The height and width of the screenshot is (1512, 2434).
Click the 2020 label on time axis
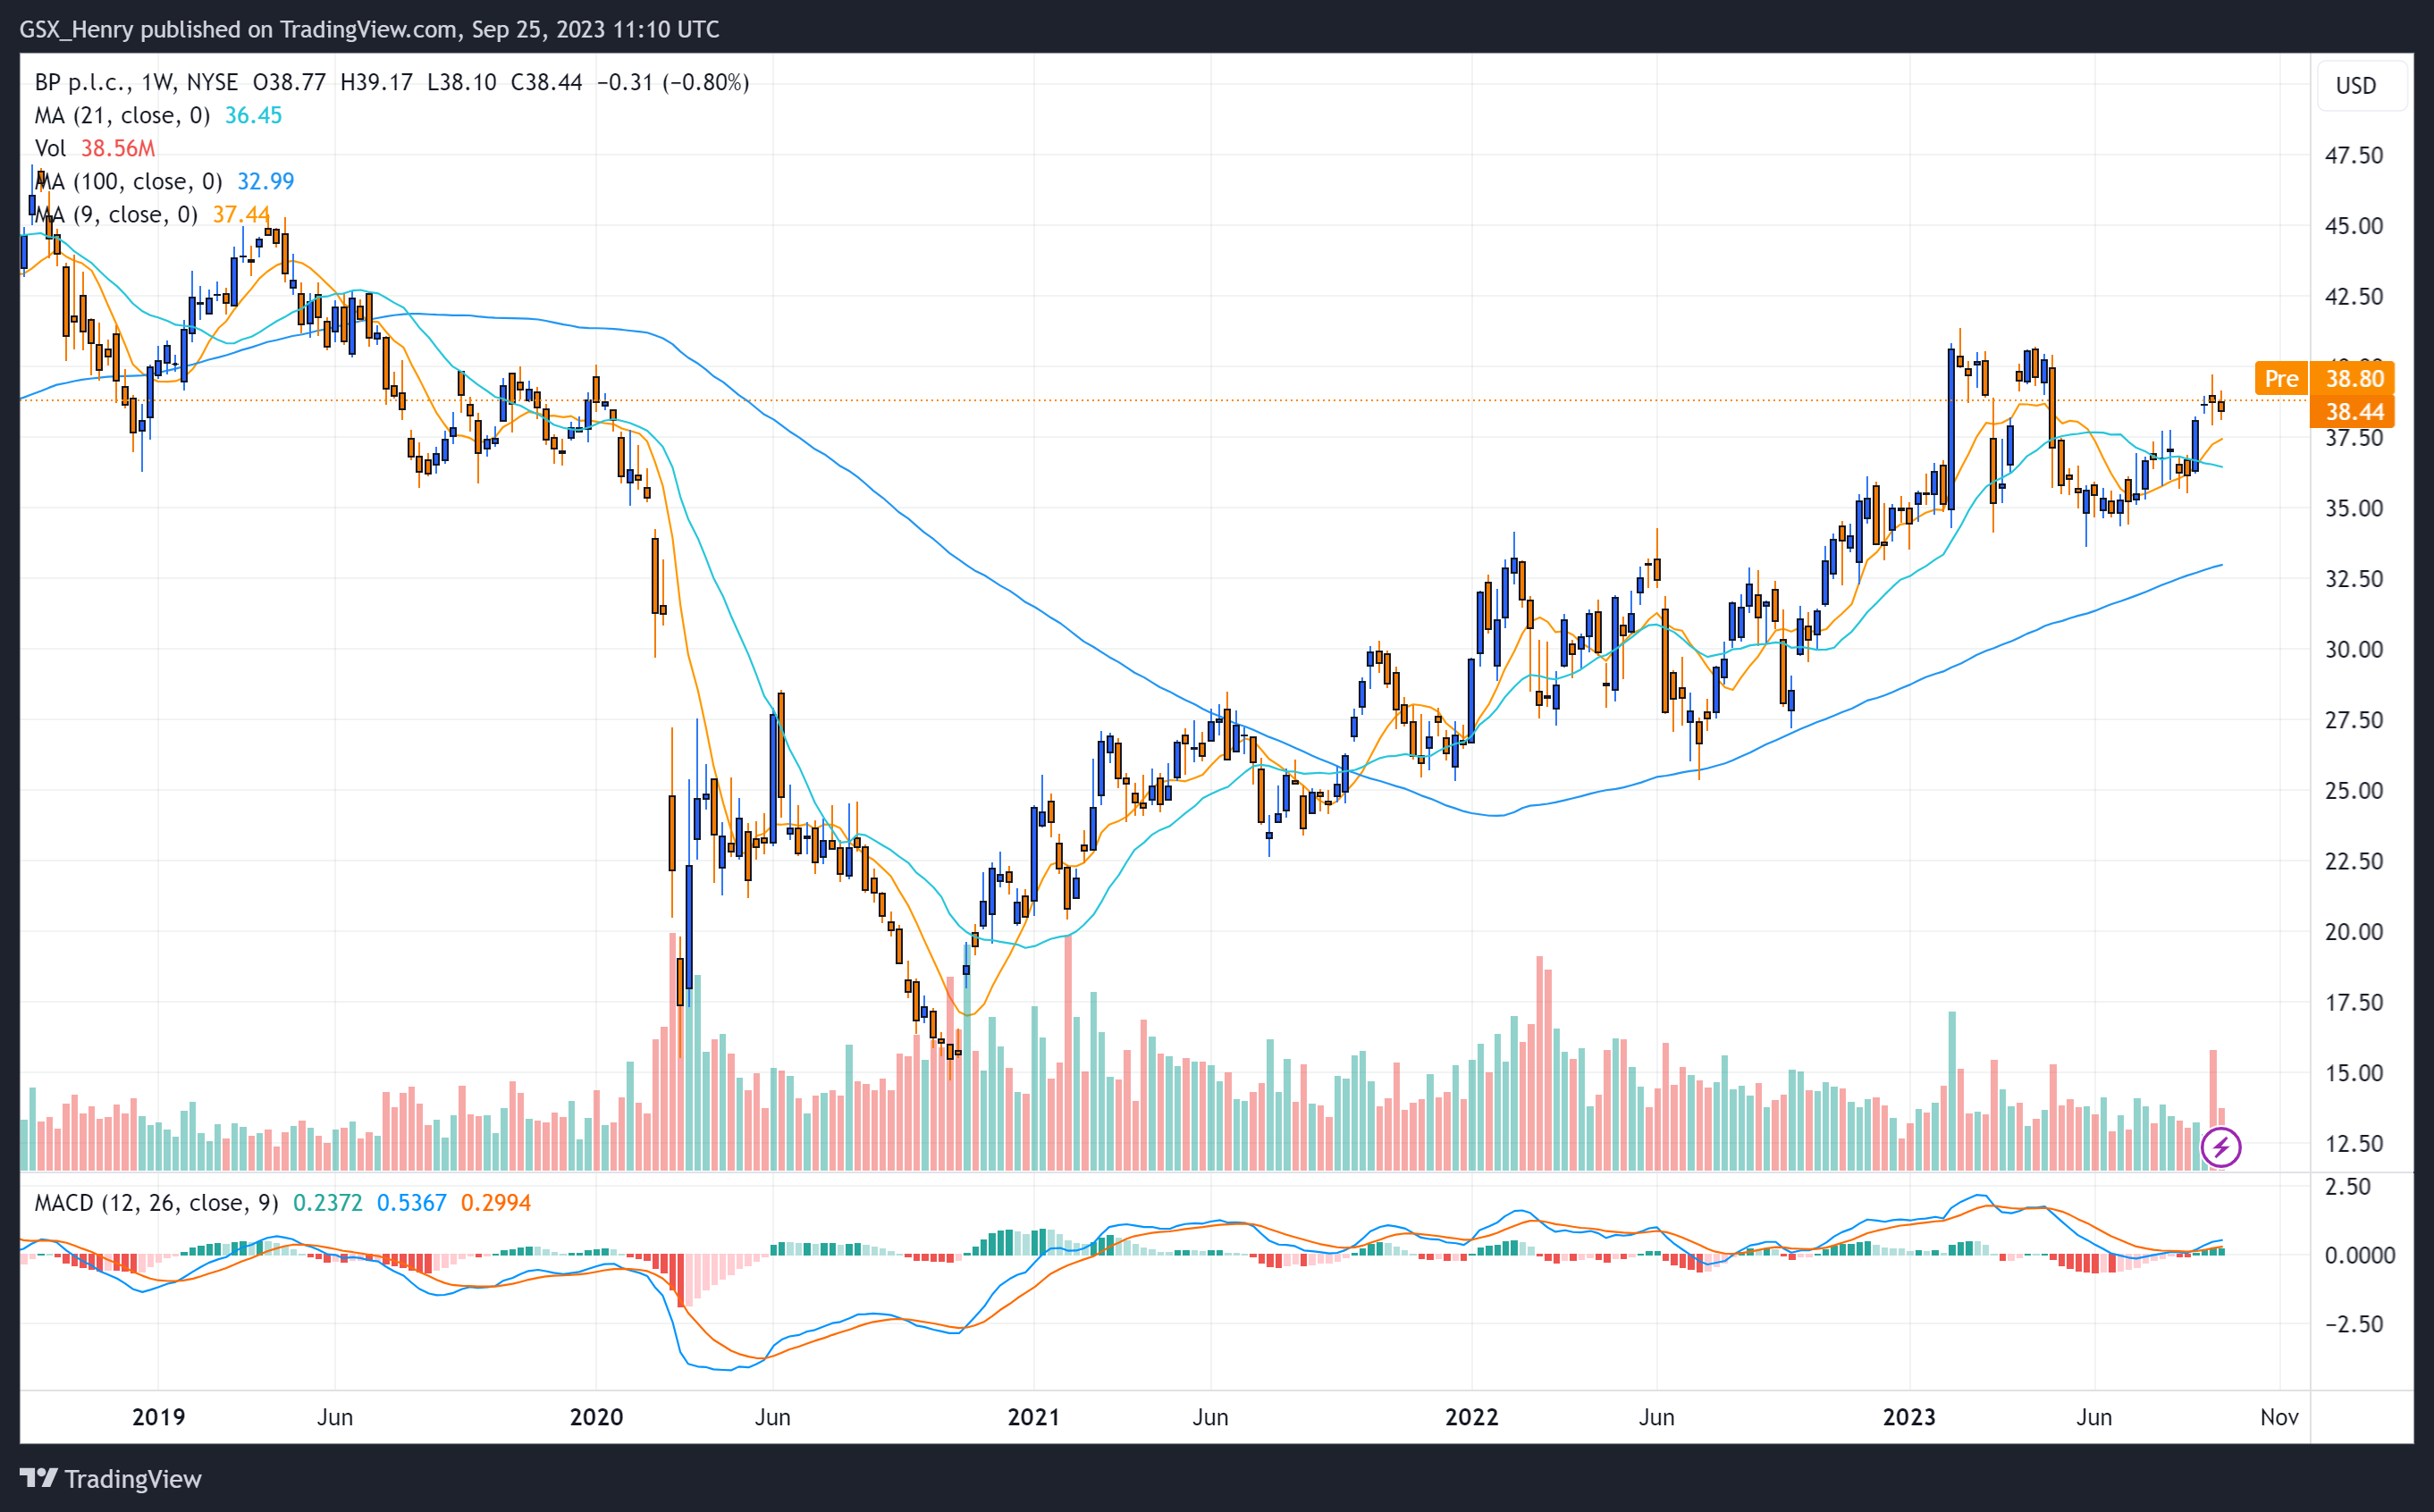point(596,1417)
